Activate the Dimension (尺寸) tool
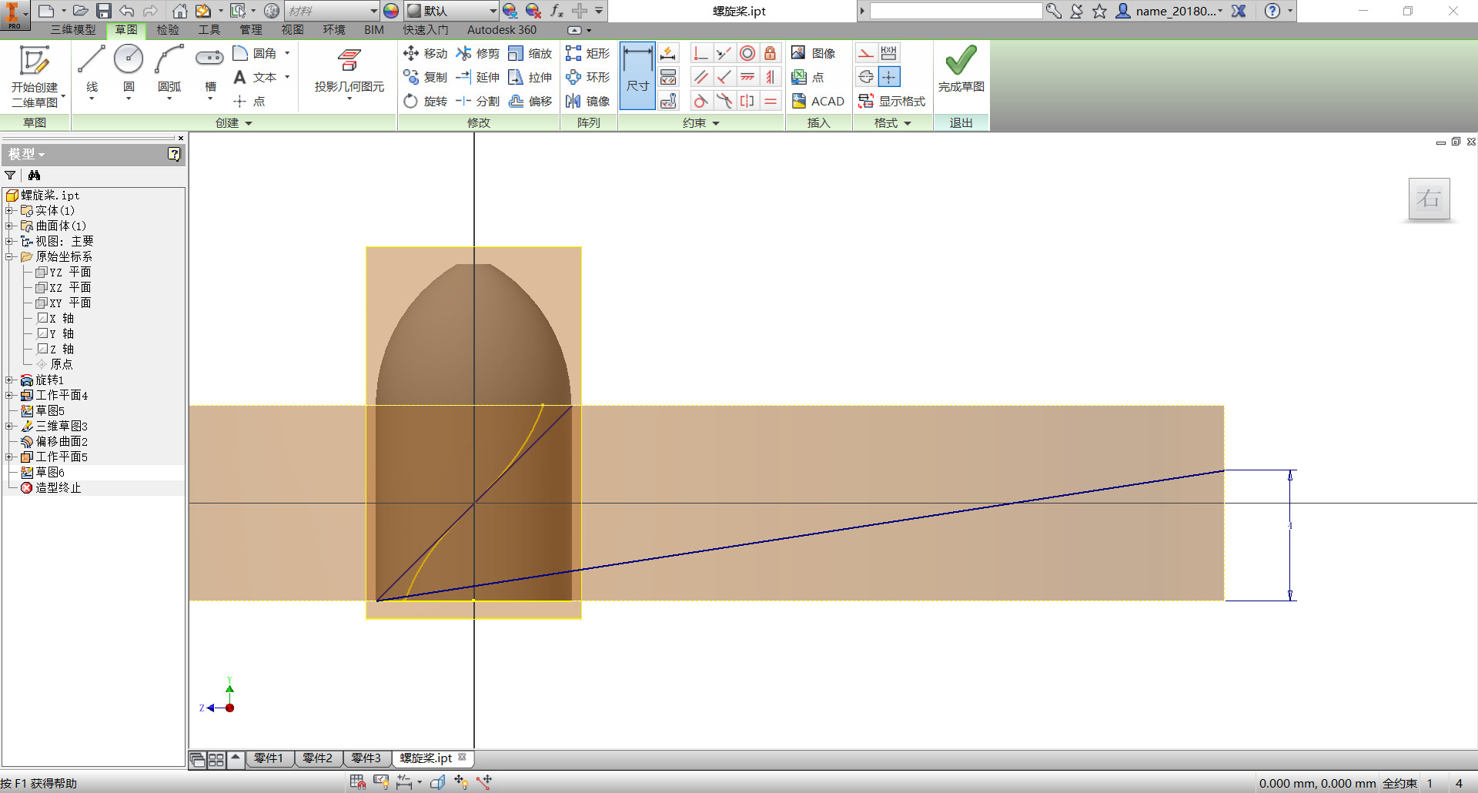 point(637,75)
